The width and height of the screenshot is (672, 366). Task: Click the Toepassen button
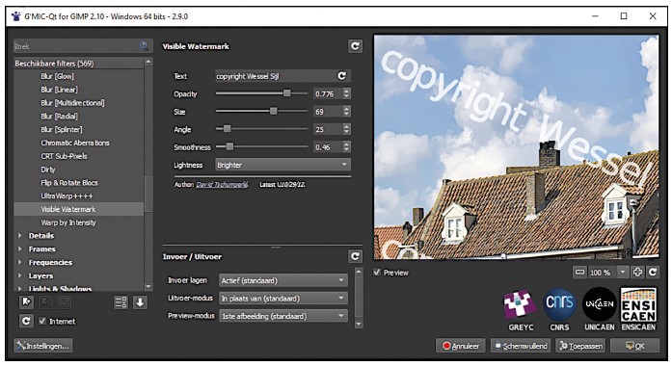[580, 346]
